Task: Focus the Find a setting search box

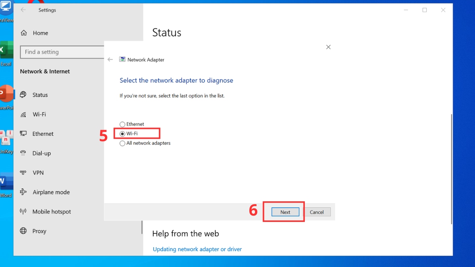Action: pos(62,52)
